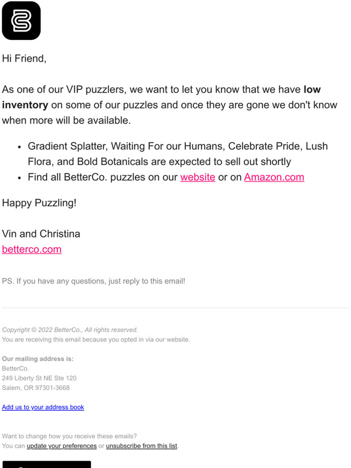Image resolution: width=351 pixels, height=468 pixels.
Task: Click the 'Hi Friend,' greeting text
Action: (x=24, y=58)
